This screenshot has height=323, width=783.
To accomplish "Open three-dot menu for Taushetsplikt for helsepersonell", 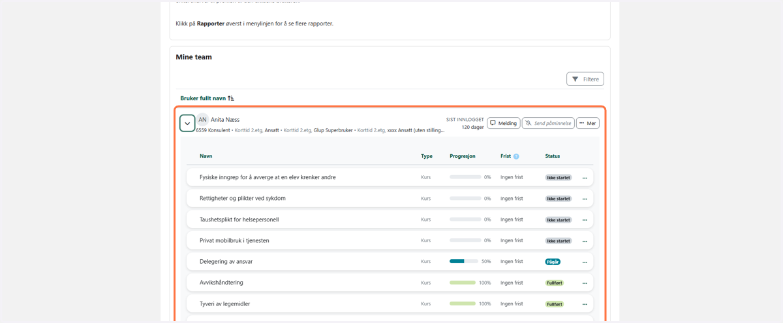I will click(585, 220).
